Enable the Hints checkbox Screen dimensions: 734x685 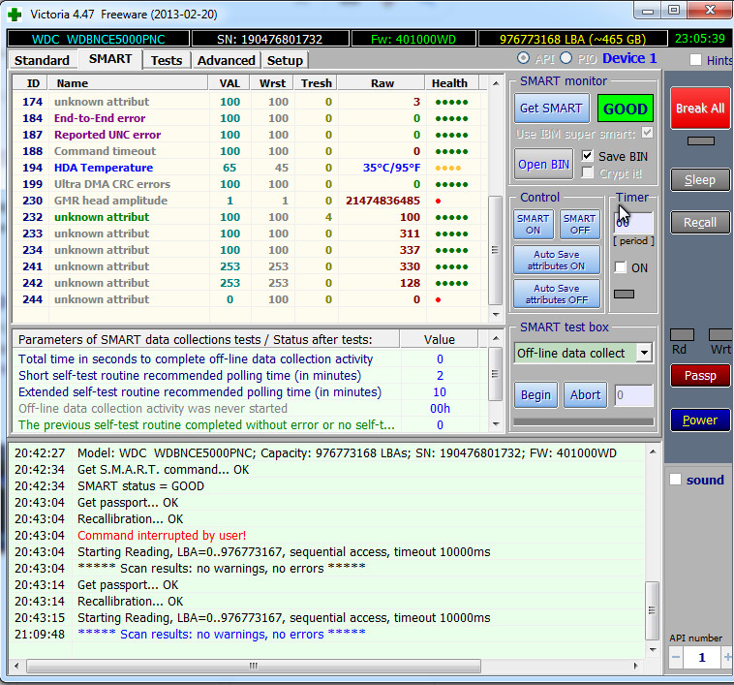(695, 60)
